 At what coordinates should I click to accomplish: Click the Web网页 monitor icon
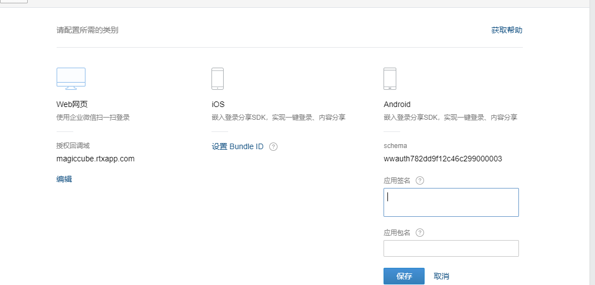tap(71, 79)
